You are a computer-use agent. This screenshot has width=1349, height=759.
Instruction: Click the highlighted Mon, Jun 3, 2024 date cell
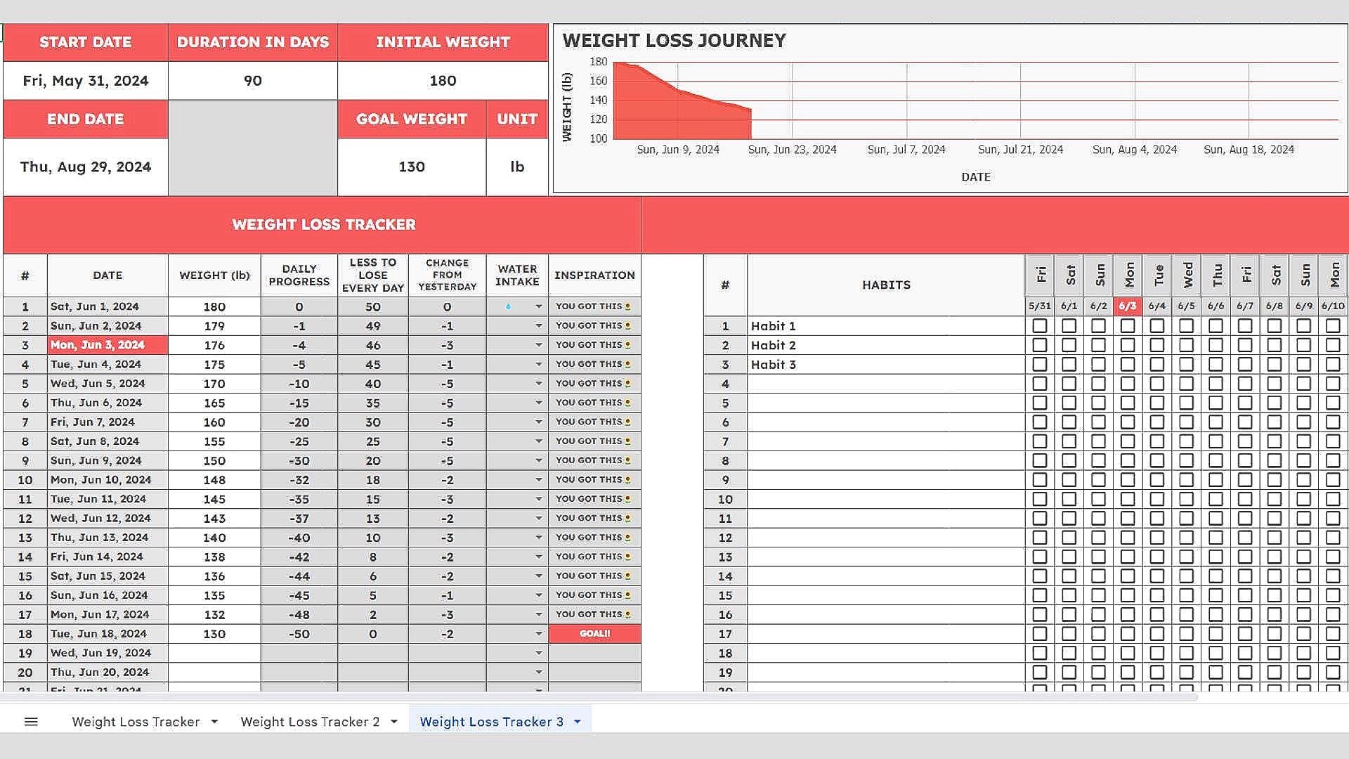point(107,345)
